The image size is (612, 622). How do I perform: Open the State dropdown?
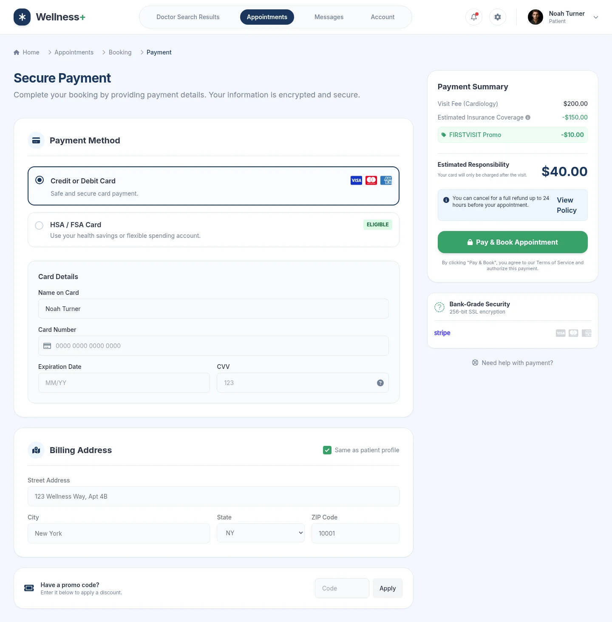coord(261,533)
